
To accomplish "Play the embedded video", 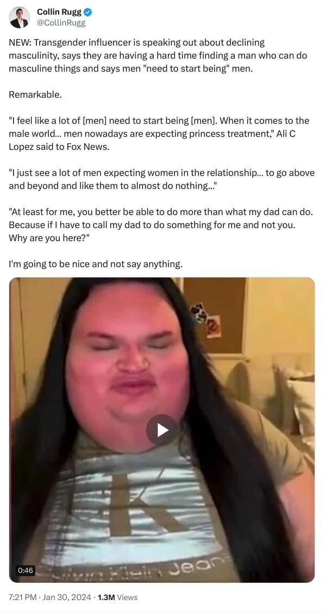I will [162, 430].
